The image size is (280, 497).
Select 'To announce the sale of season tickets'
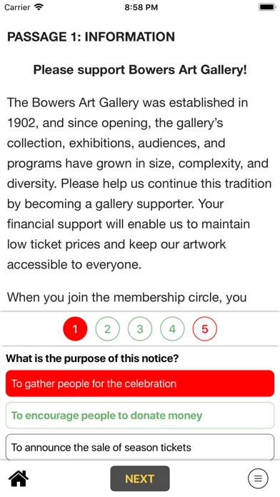coord(140,447)
